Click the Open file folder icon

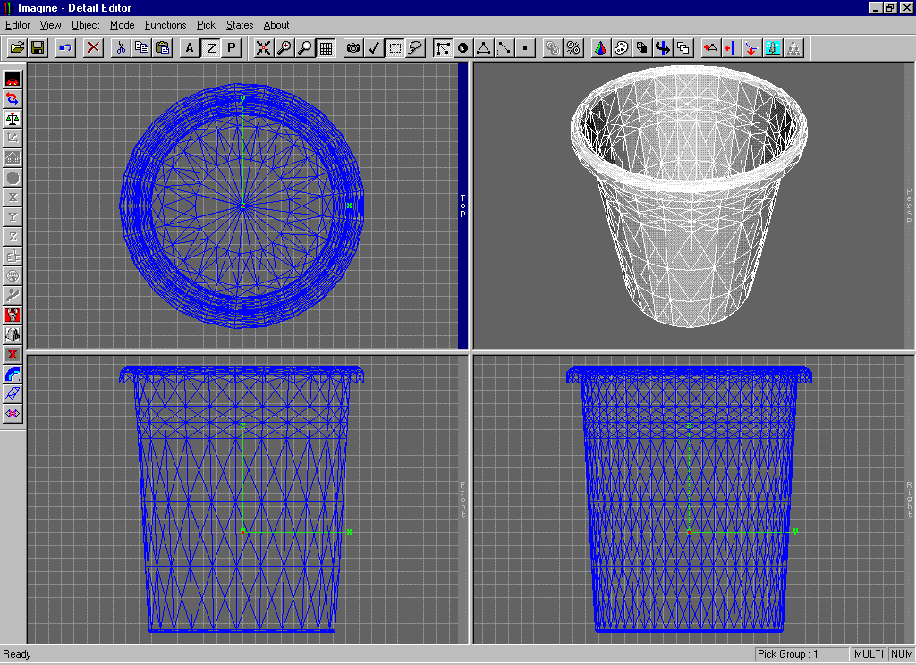17,48
